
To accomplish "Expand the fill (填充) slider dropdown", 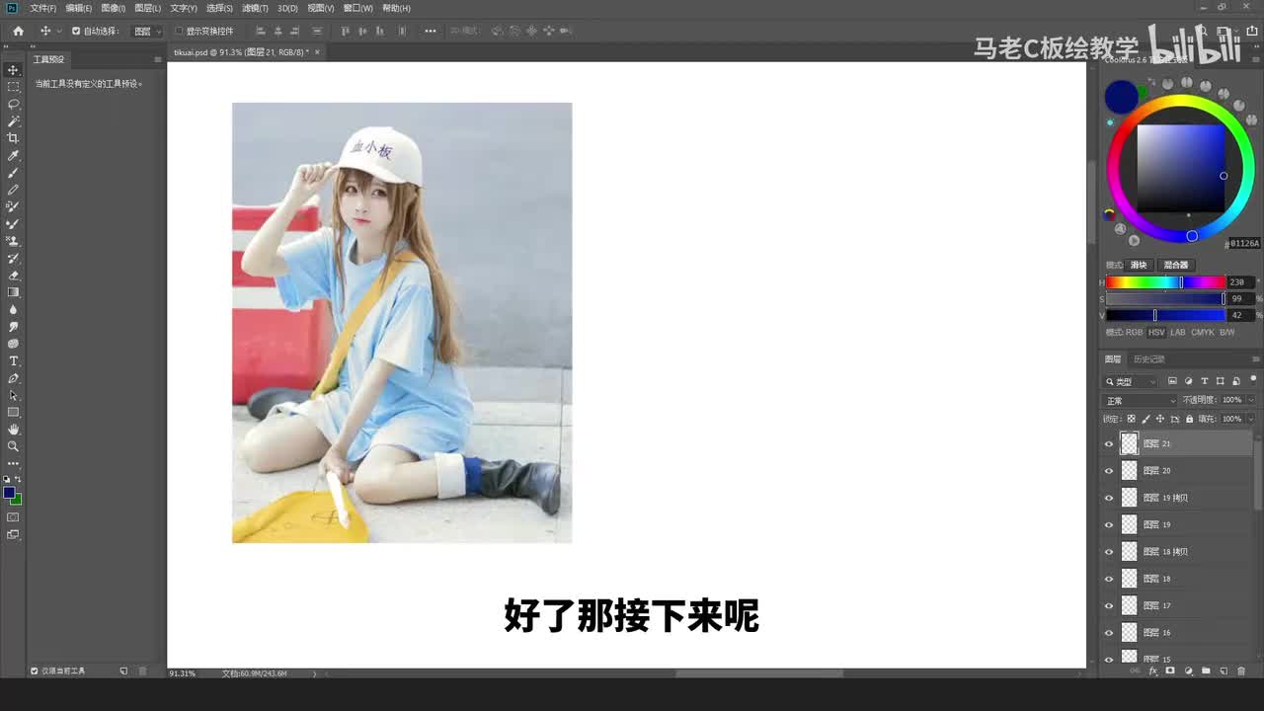I will [1251, 419].
